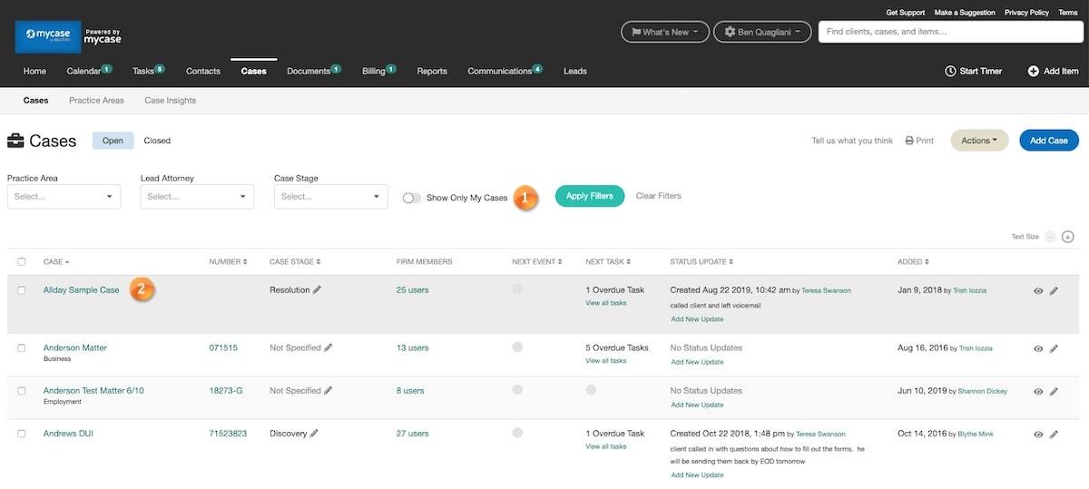This screenshot has width=1089, height=489.
Task: Click eye icon for Anderson Matter row
Action: point(1038,348)
